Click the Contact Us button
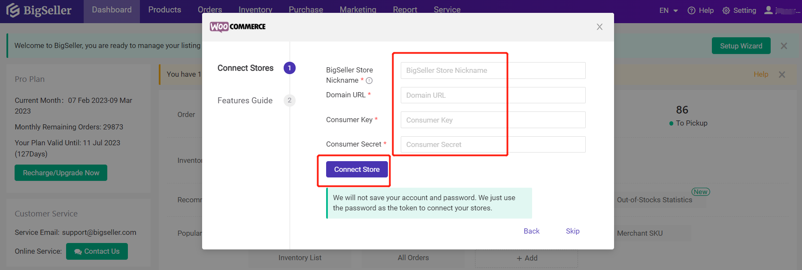The height and width of the screenshot is (270, 802). coord(97,251)
